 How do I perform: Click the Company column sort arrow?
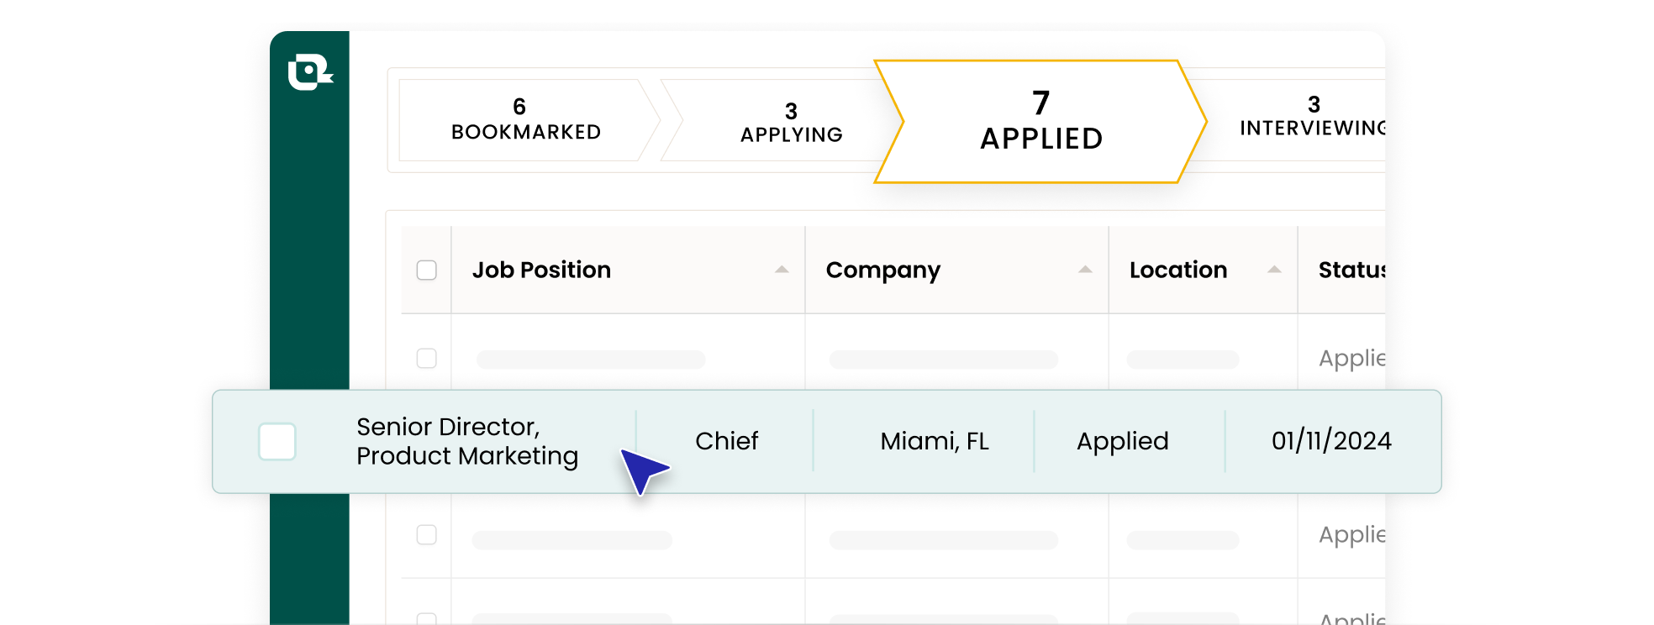[x=1085, y=270]
